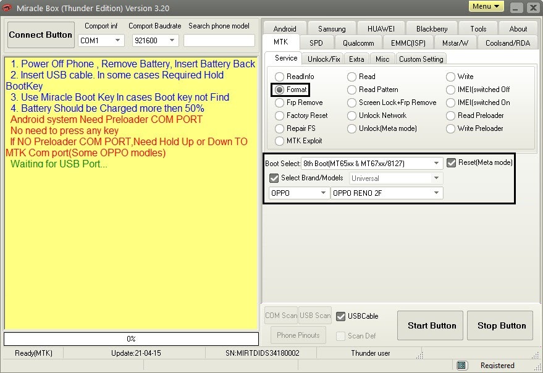The width and height of the screenshot is (543, 373).
Task: Select the Write Preloader radio option
Action: (x=474, y=128)
